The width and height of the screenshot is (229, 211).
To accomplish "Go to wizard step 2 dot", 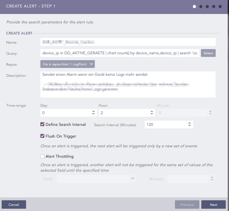I will pos(201,6).
